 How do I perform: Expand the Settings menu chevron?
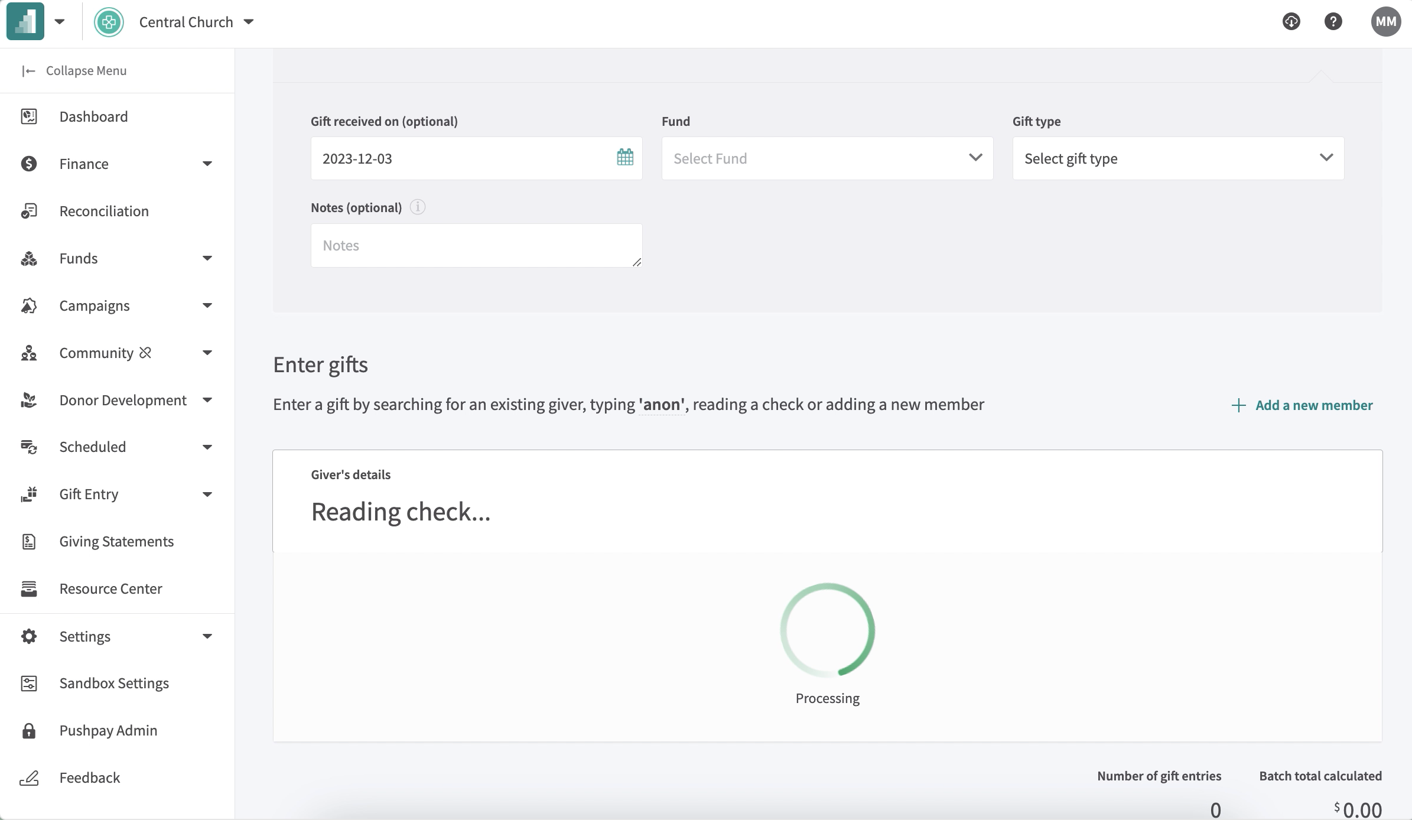[207, 636]
